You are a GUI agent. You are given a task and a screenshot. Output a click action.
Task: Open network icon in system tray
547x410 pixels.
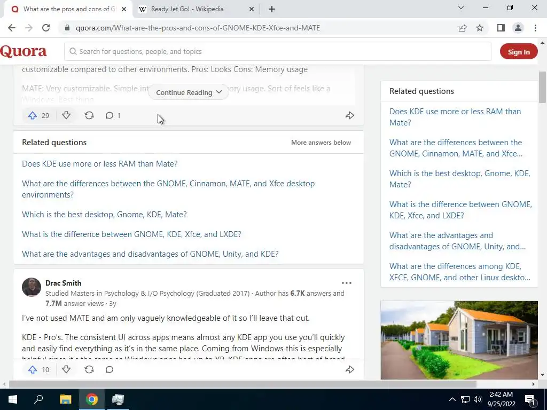(x=465, y=399)
